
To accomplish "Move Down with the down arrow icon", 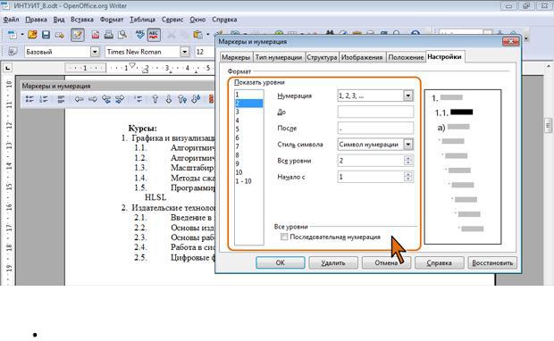I will click(x=169, y=99).
